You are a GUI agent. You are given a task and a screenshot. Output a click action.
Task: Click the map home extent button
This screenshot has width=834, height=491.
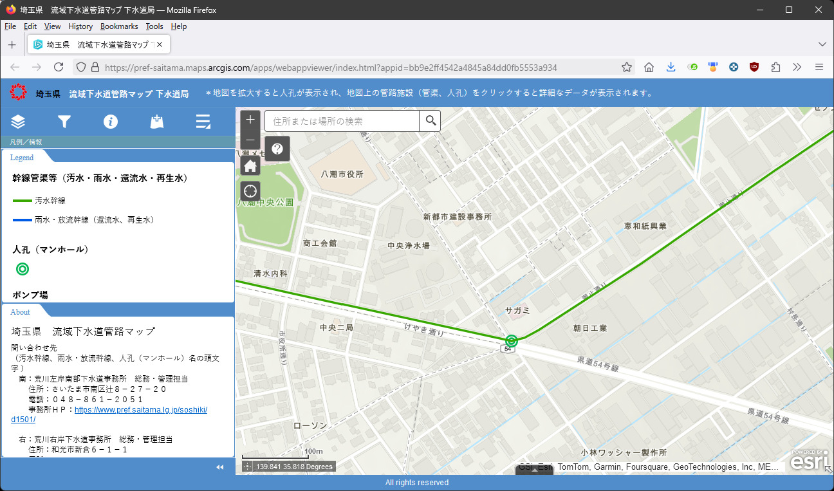pyautogui.click(x=250, y=165)
